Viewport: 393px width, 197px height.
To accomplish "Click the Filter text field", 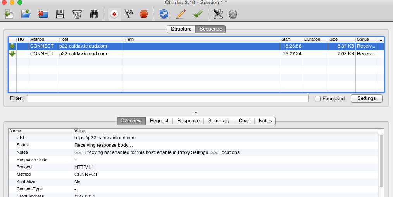I will tap(167, 98).
